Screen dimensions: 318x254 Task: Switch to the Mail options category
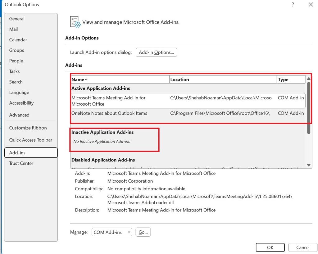coord(14,29)
